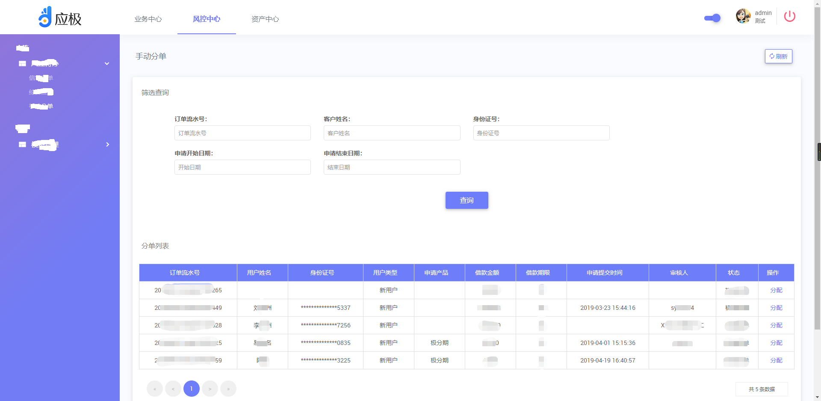This screenshot has width=821, height=401.
Task: Expand the second sidebar menu chevron
Action: click(107, 145)
